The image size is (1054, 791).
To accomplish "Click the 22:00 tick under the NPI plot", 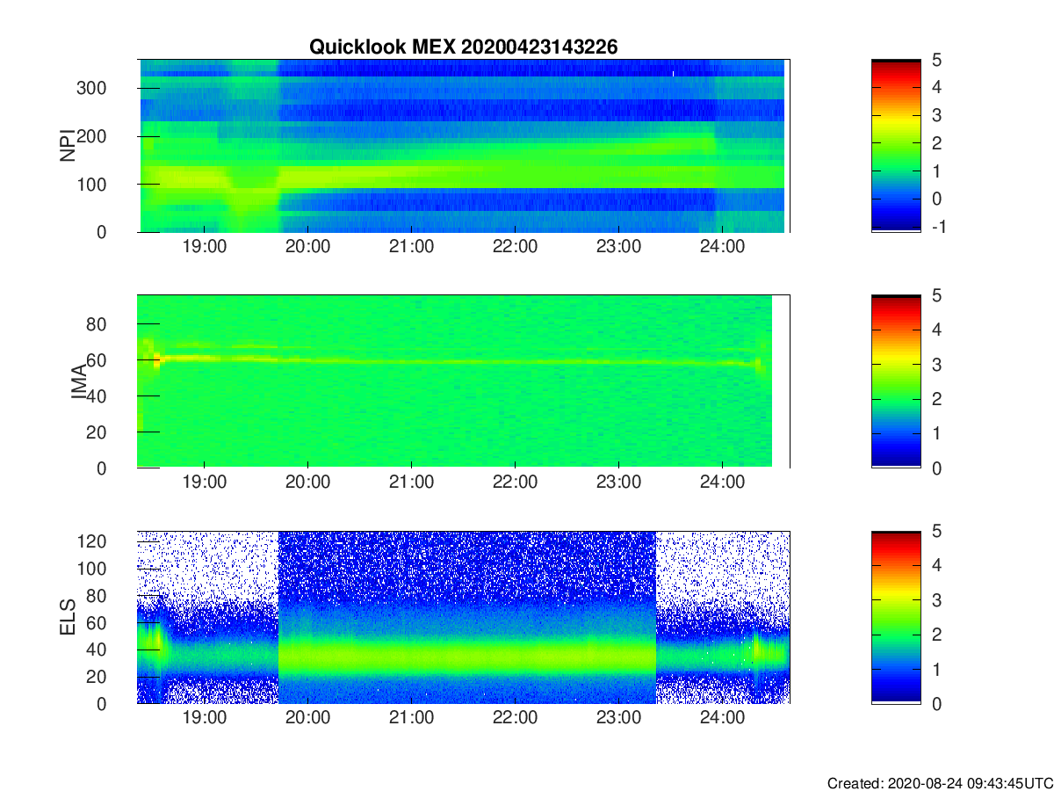I will tap(515, 247).
